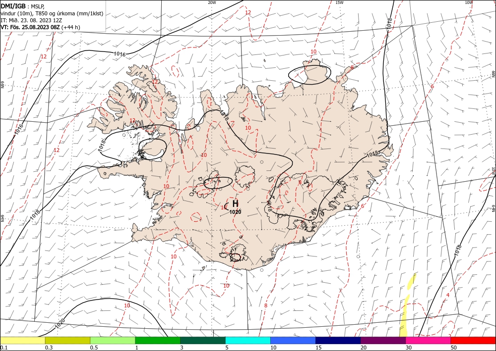This screenshot has width=496, height=351.
Task: Click the 10W longitude label at top
Action: point(469,2)
